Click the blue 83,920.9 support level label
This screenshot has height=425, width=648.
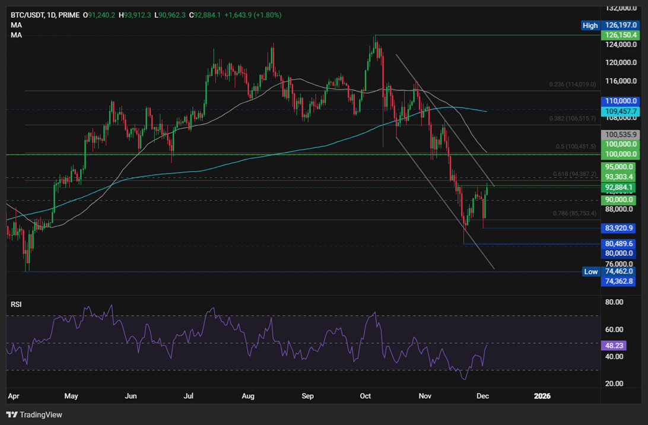point(619,228)
